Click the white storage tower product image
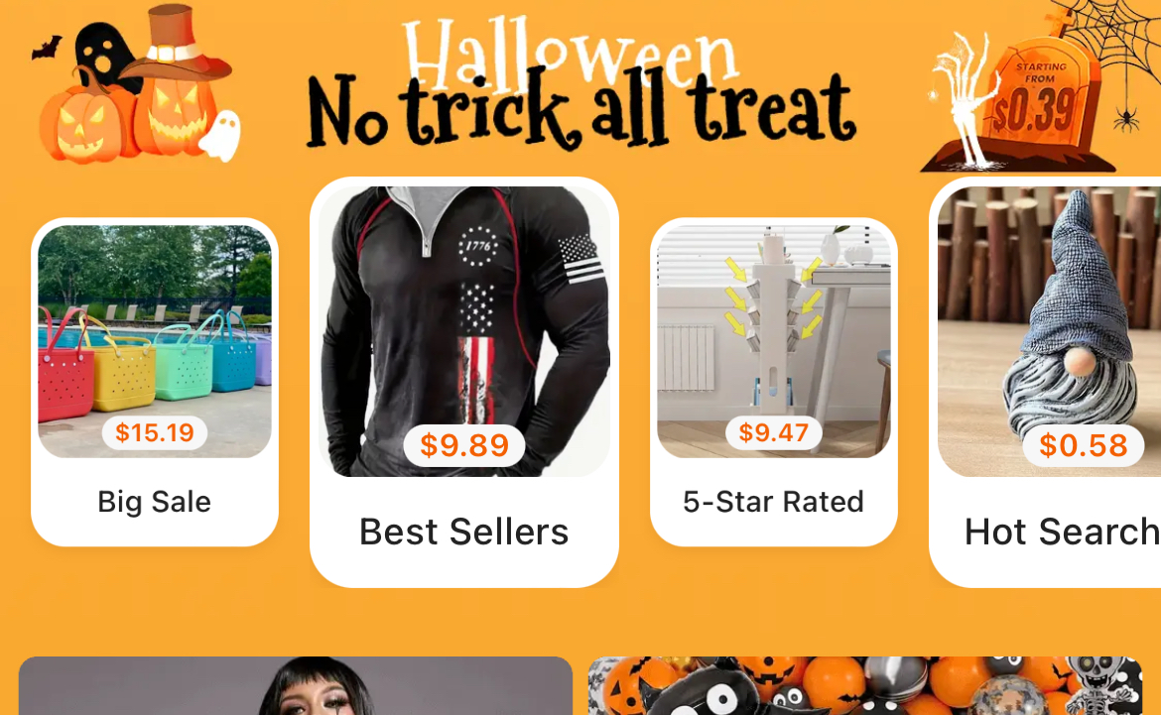Screen dimensions: 1161x715 coord(774,341)
